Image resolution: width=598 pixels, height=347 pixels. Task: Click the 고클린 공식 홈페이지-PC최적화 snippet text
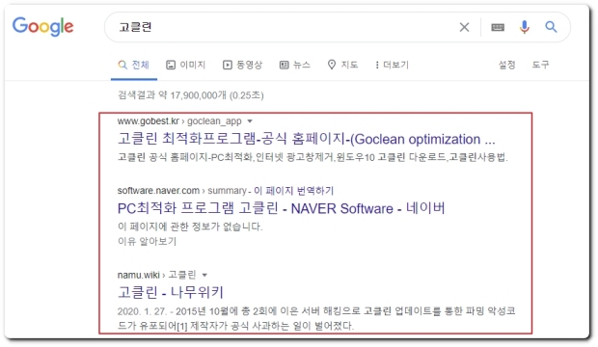[x=313, y=157]
